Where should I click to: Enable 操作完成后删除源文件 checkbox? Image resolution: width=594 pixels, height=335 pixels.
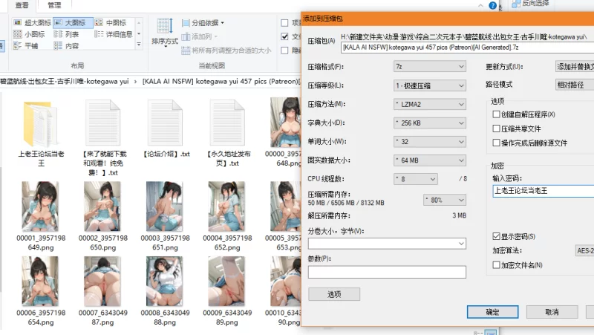[496, 143]
